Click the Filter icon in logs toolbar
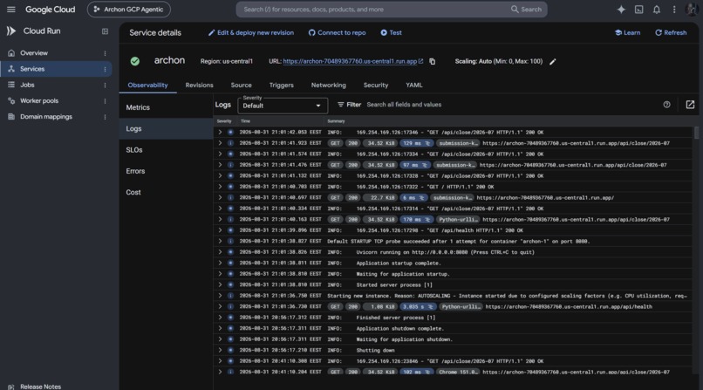Screen dimensions: 703x390 pos(341,105)
